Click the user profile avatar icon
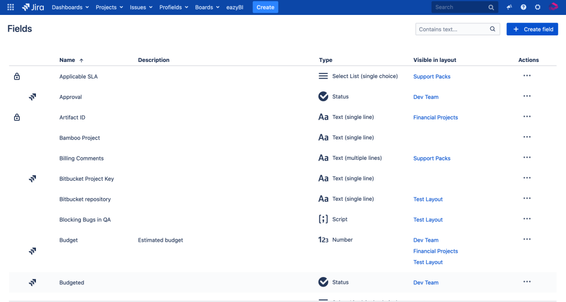 553,7
